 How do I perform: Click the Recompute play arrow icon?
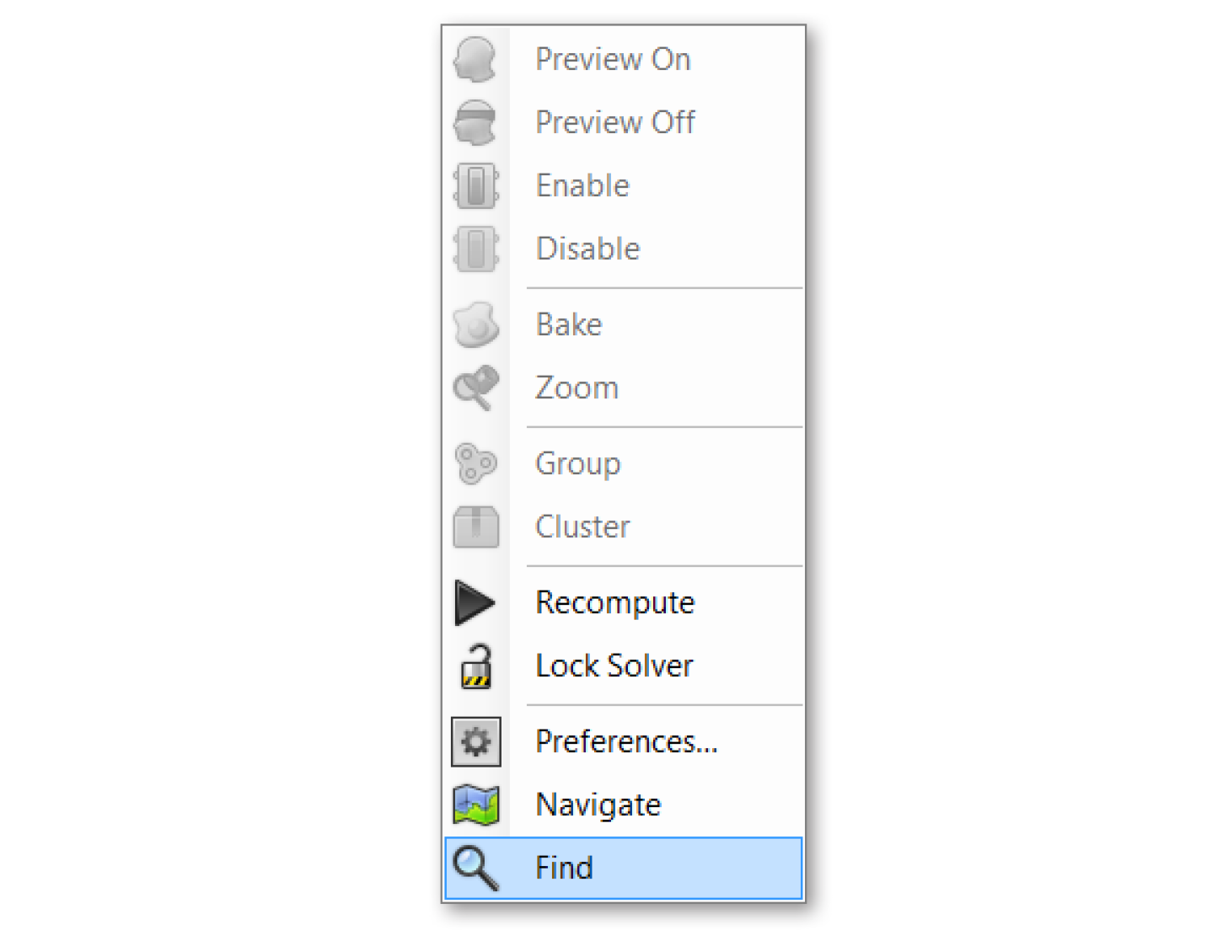[475, 602]
